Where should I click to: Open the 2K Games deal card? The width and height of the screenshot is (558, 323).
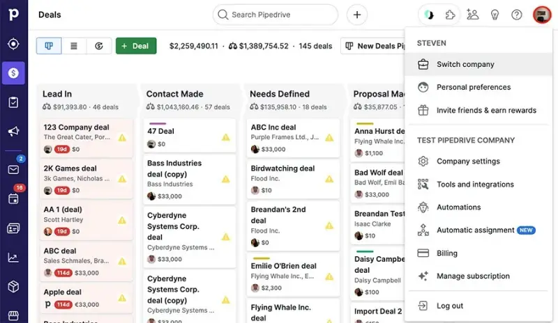pyautogui.click(x=86, y=180)
